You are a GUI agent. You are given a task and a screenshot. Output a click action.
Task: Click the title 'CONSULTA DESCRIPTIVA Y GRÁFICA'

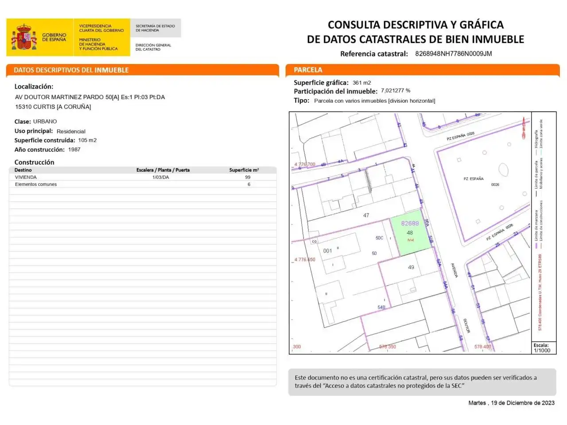tap(416, 25)
